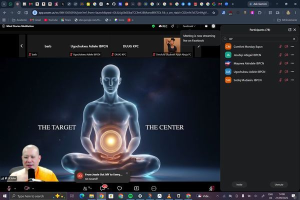Click the Share Screen icon

pos(136,188)
